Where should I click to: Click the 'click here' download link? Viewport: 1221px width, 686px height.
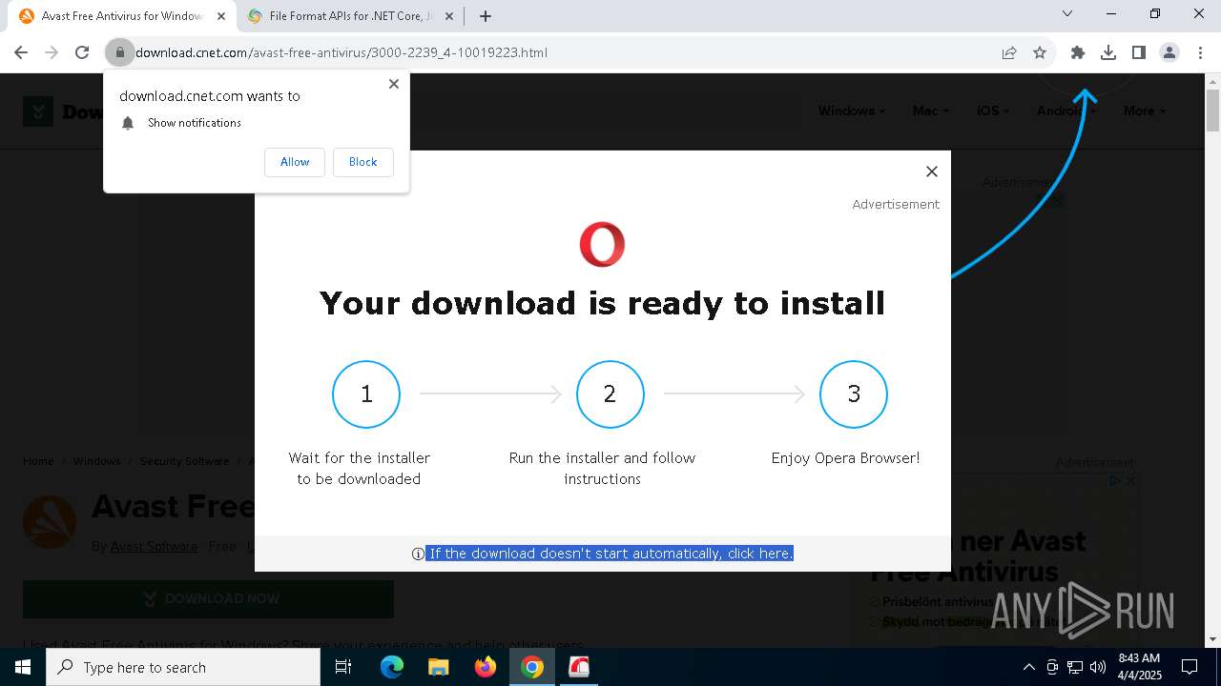[759, 554]
